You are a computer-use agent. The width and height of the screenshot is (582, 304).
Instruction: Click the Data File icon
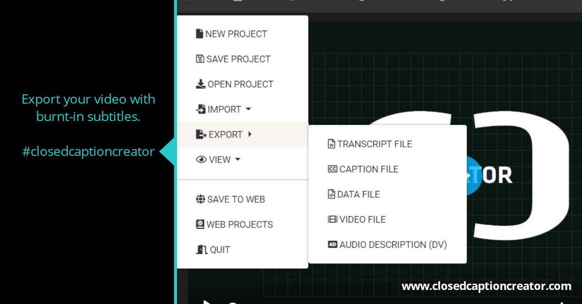332,195
